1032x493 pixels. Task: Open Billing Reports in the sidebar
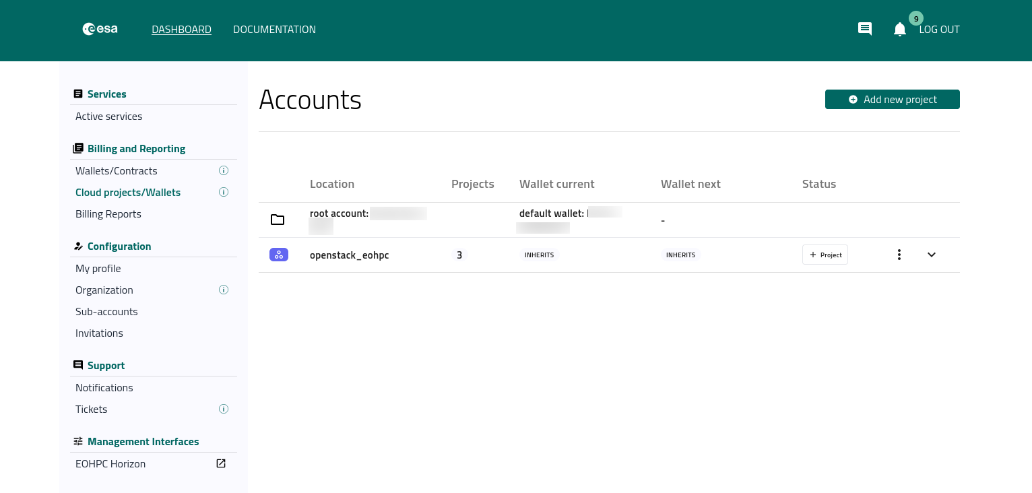[x=108, y=214]
